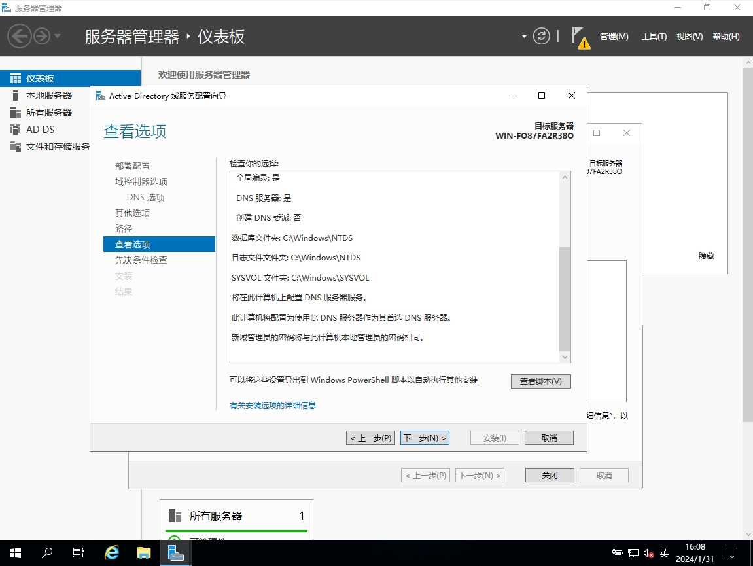This screenshot has height=566, width=753.
Task: Open Task View on the taskbar
Action: click(x=79, y=553)
